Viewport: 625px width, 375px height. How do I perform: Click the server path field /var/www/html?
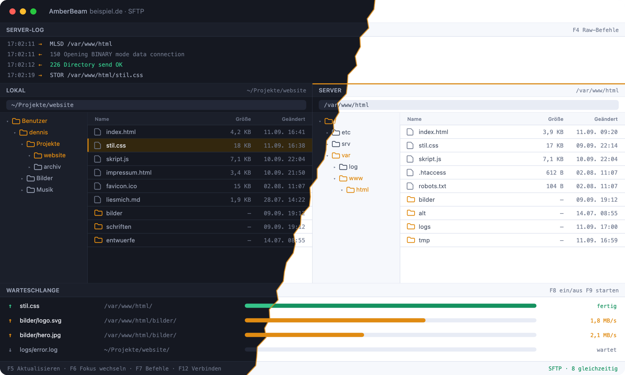coord(469,105)
